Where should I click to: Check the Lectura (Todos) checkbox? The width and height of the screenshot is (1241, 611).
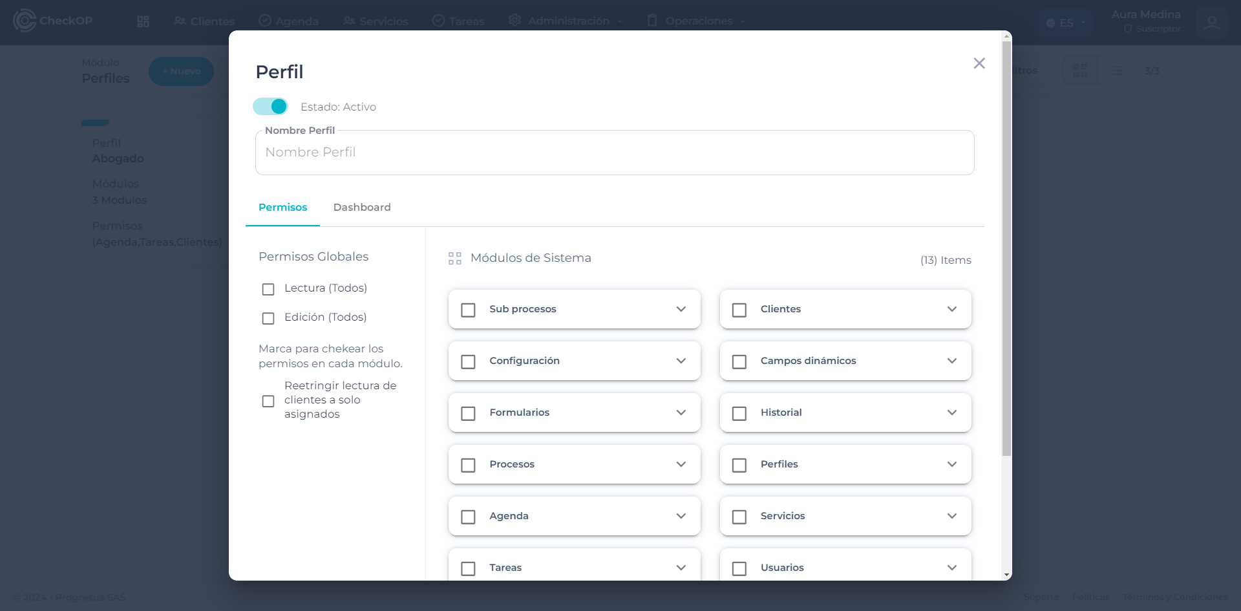(x=268, y=289)
